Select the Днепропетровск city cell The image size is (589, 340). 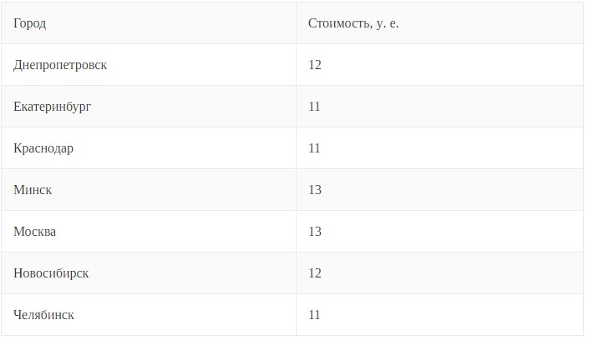[x=60, y=65]
